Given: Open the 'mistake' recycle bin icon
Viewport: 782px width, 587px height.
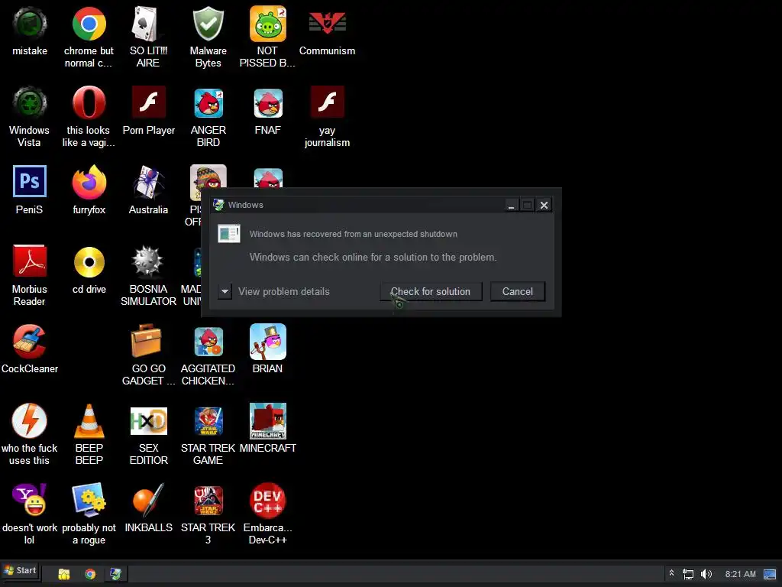Looking at the screenshot, I should (30, 24).
